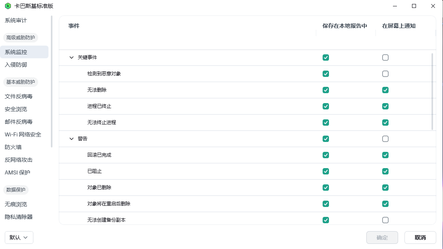Disable on-screen notification for 无法删除
The image size is (443, 249).
385,90
